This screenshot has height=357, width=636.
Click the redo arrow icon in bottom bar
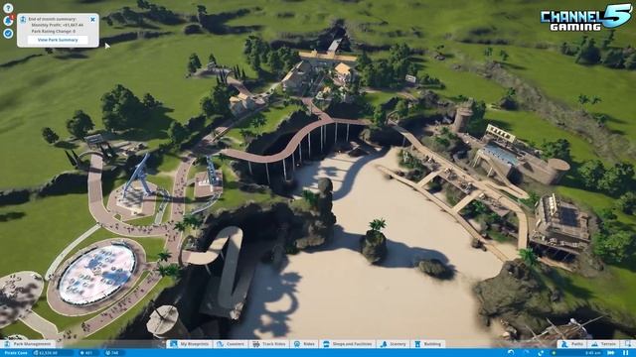click(x=527, y=352)
